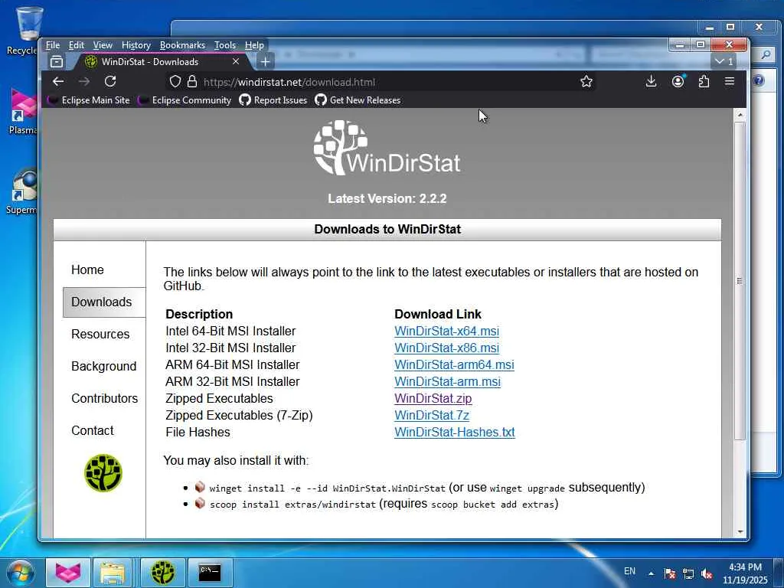Click the address bar URL field
The height and width of the screenshot is (588, 784).
tap(380, 81)
